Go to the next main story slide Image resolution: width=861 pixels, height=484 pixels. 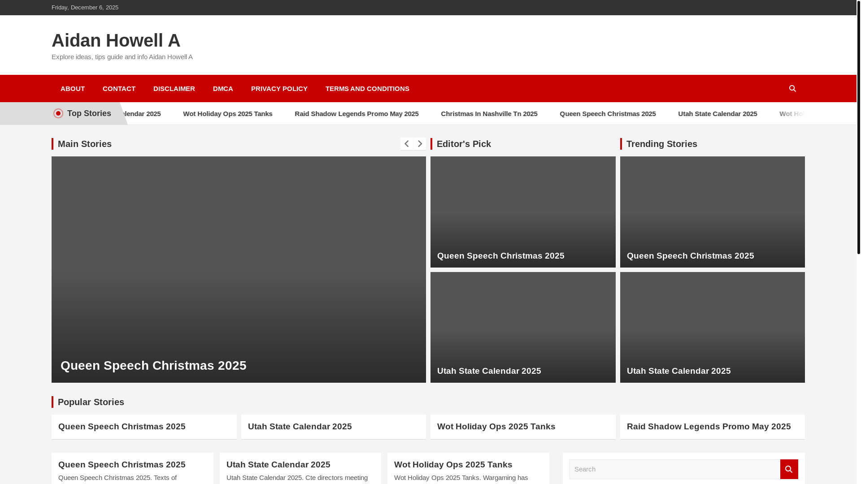420,144
